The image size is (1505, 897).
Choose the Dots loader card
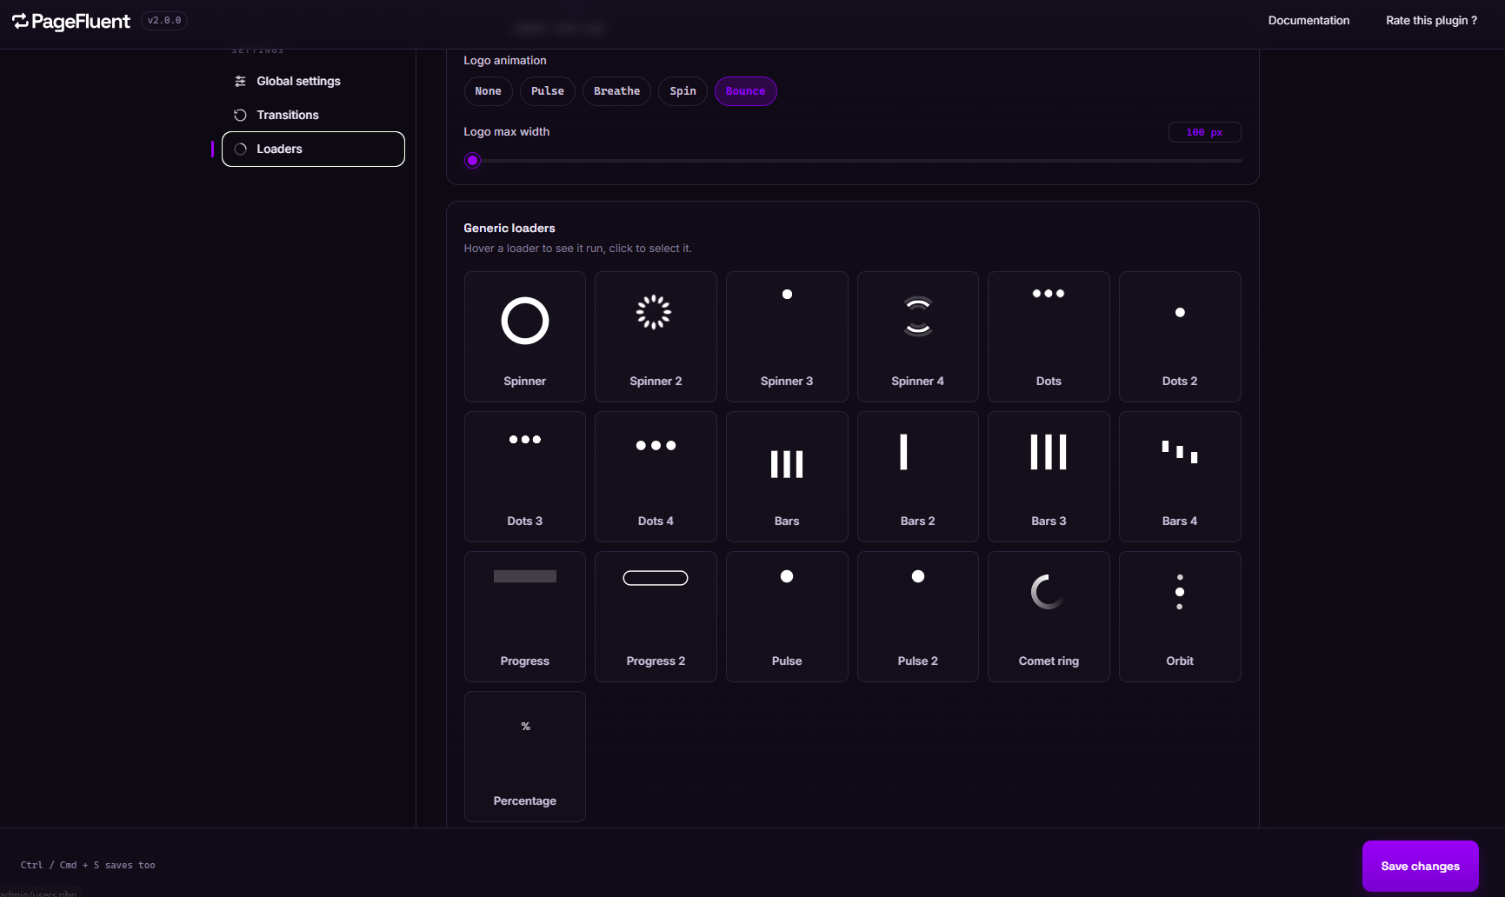[1049, 336]
